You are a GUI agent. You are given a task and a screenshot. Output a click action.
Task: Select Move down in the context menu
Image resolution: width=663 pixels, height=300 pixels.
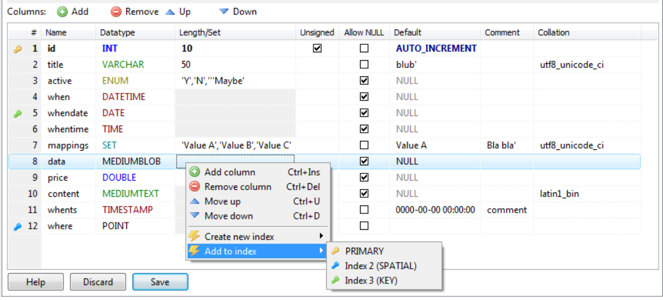coord(258,216)
